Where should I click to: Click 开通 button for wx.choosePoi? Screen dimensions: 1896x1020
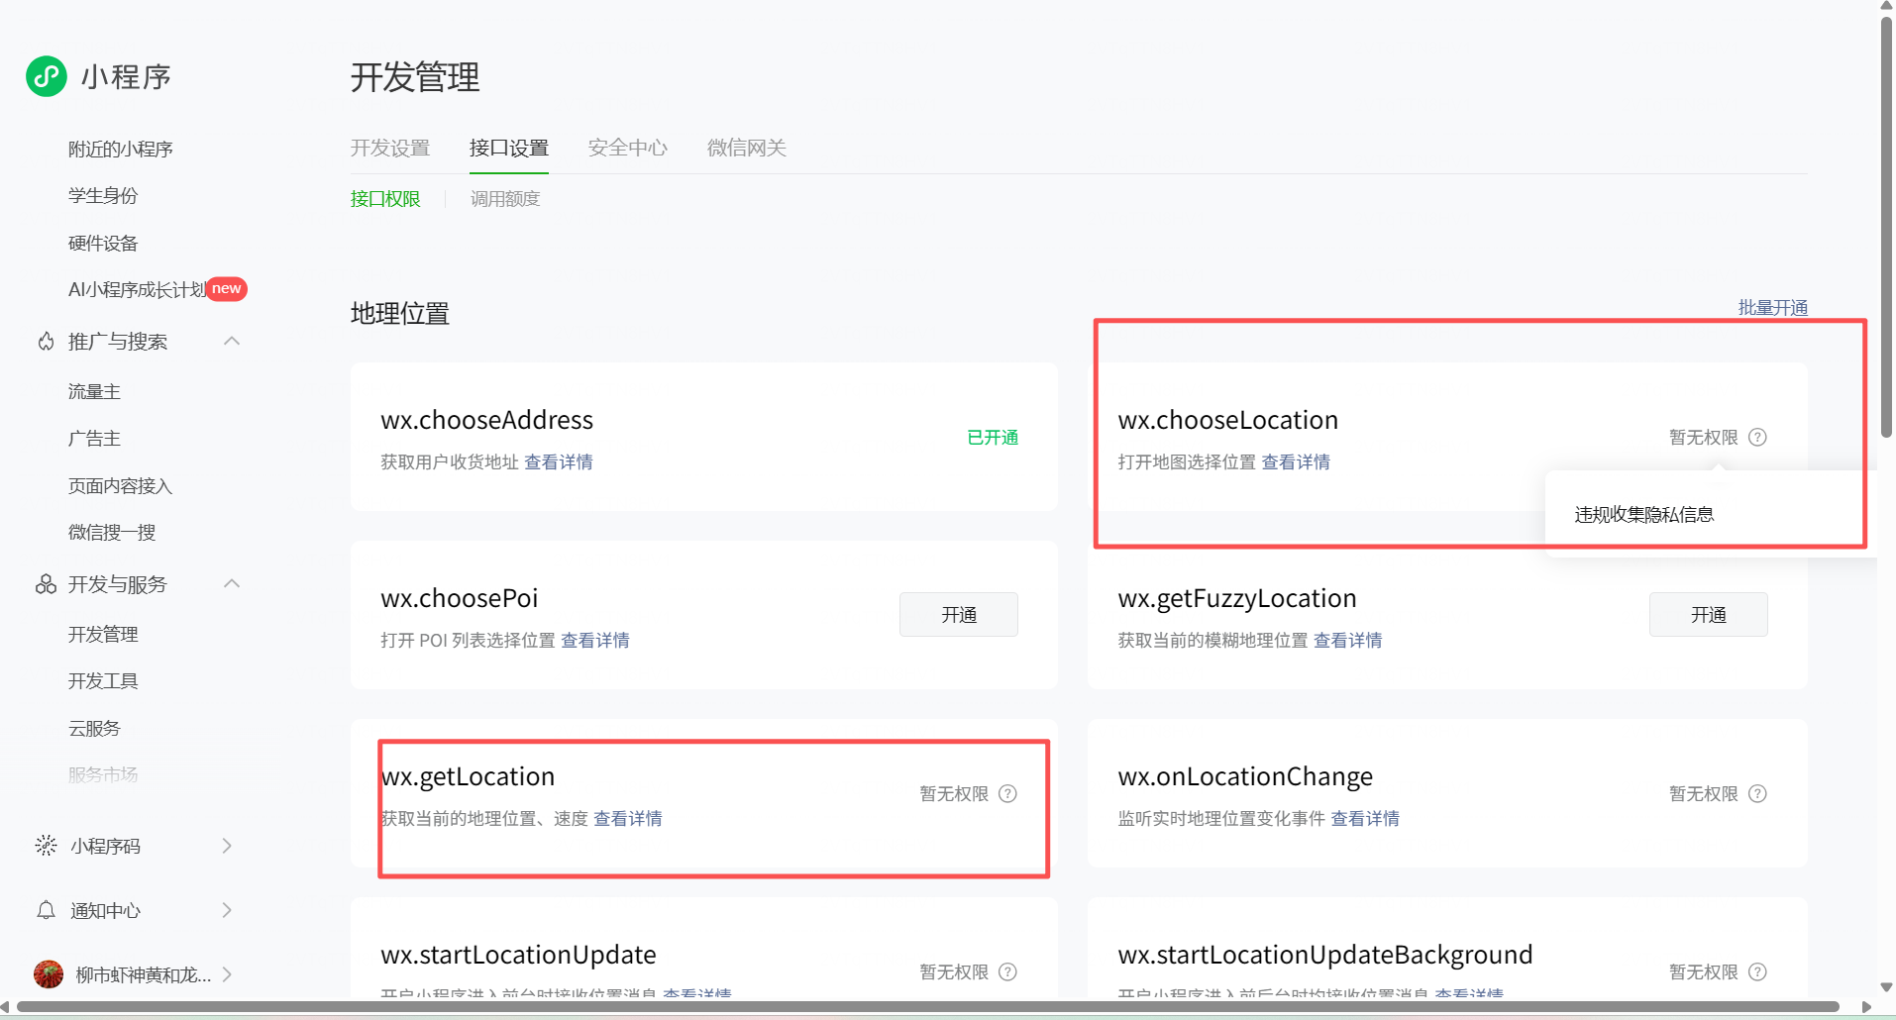point(959,615)
